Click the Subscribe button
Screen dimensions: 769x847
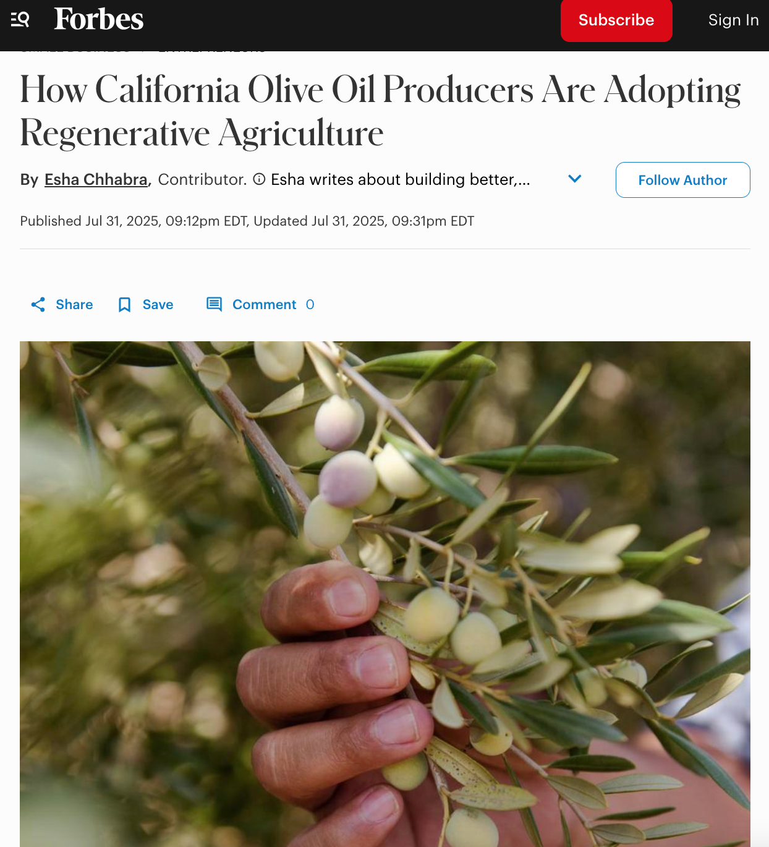pyautogui.click(x=616, y=20)
